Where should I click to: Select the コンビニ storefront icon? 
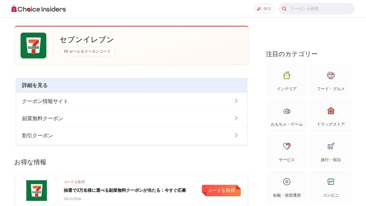(331, 182)
